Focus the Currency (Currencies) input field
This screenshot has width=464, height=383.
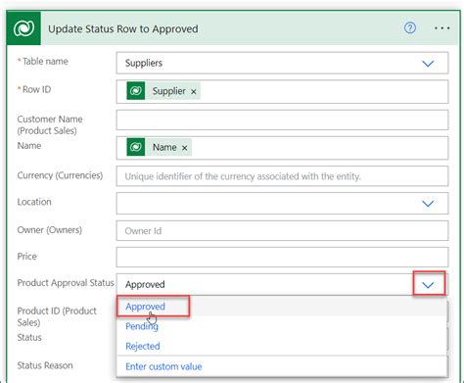282,176
